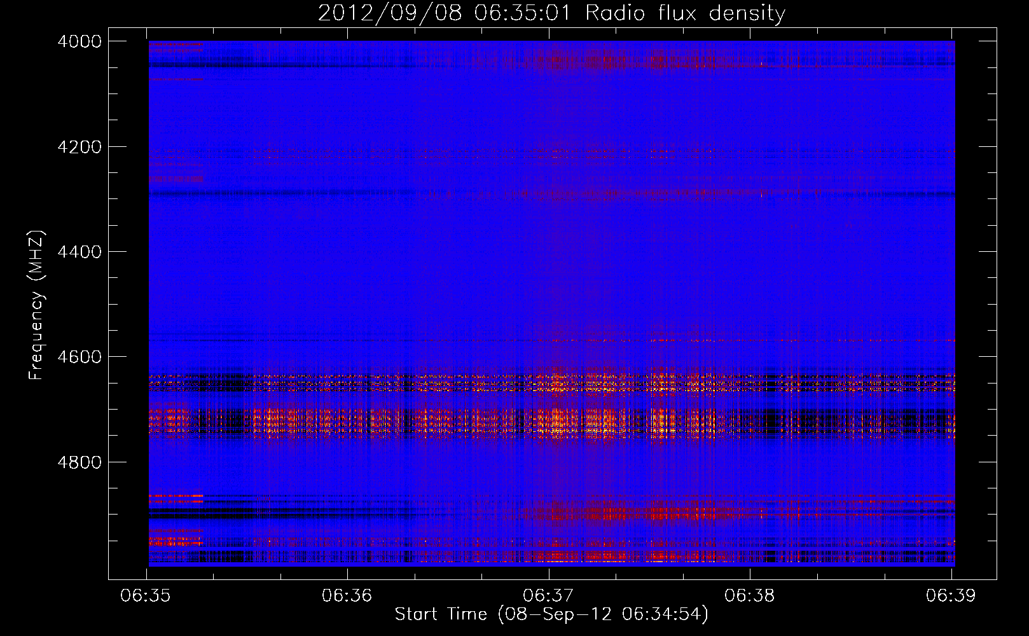Select the 4600 frequency axis label
The height and width of the screenshot is (636, 1029).
pos(79,357)
